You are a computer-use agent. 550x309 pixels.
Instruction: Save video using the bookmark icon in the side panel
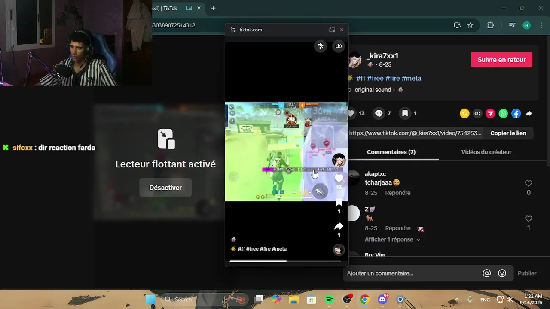coord(405,113)
